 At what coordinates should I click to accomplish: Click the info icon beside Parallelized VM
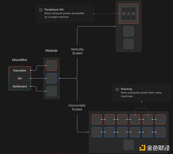pos(41,10)
